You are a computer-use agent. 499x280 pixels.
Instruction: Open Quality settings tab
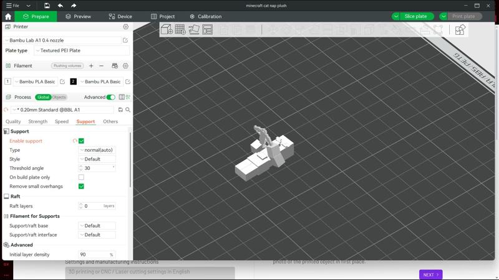click(x=13, y=121)
